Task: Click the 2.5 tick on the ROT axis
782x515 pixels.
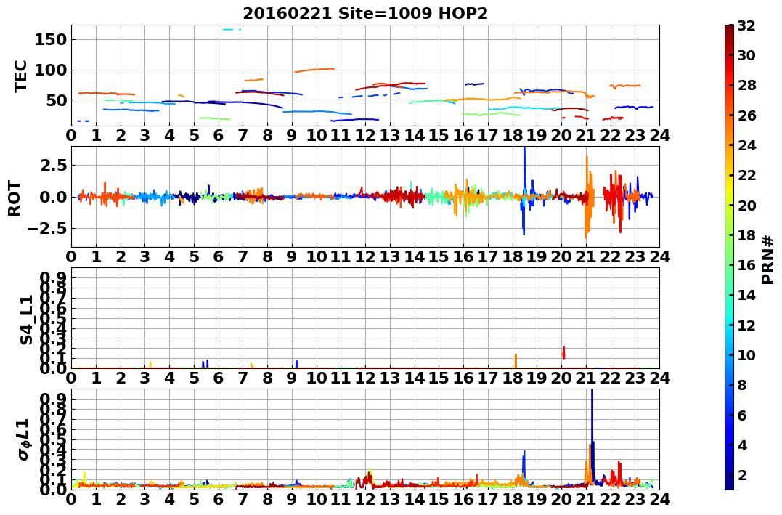Action: click(x=53, y=165)
